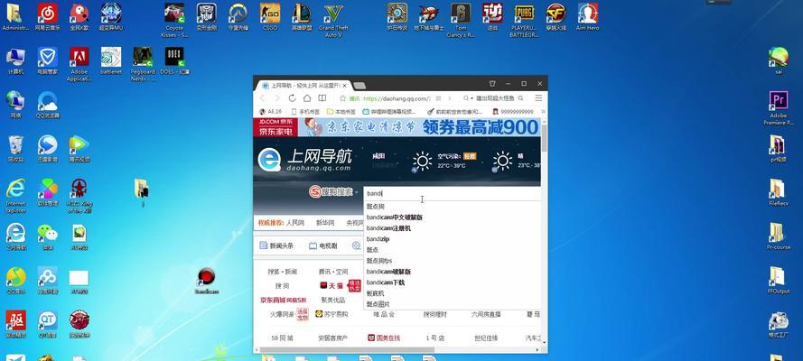Viewport: 803px width, 361px height.
Task: Open 网易云音乐 red desktop icon
Action: (x=48, y=17)
